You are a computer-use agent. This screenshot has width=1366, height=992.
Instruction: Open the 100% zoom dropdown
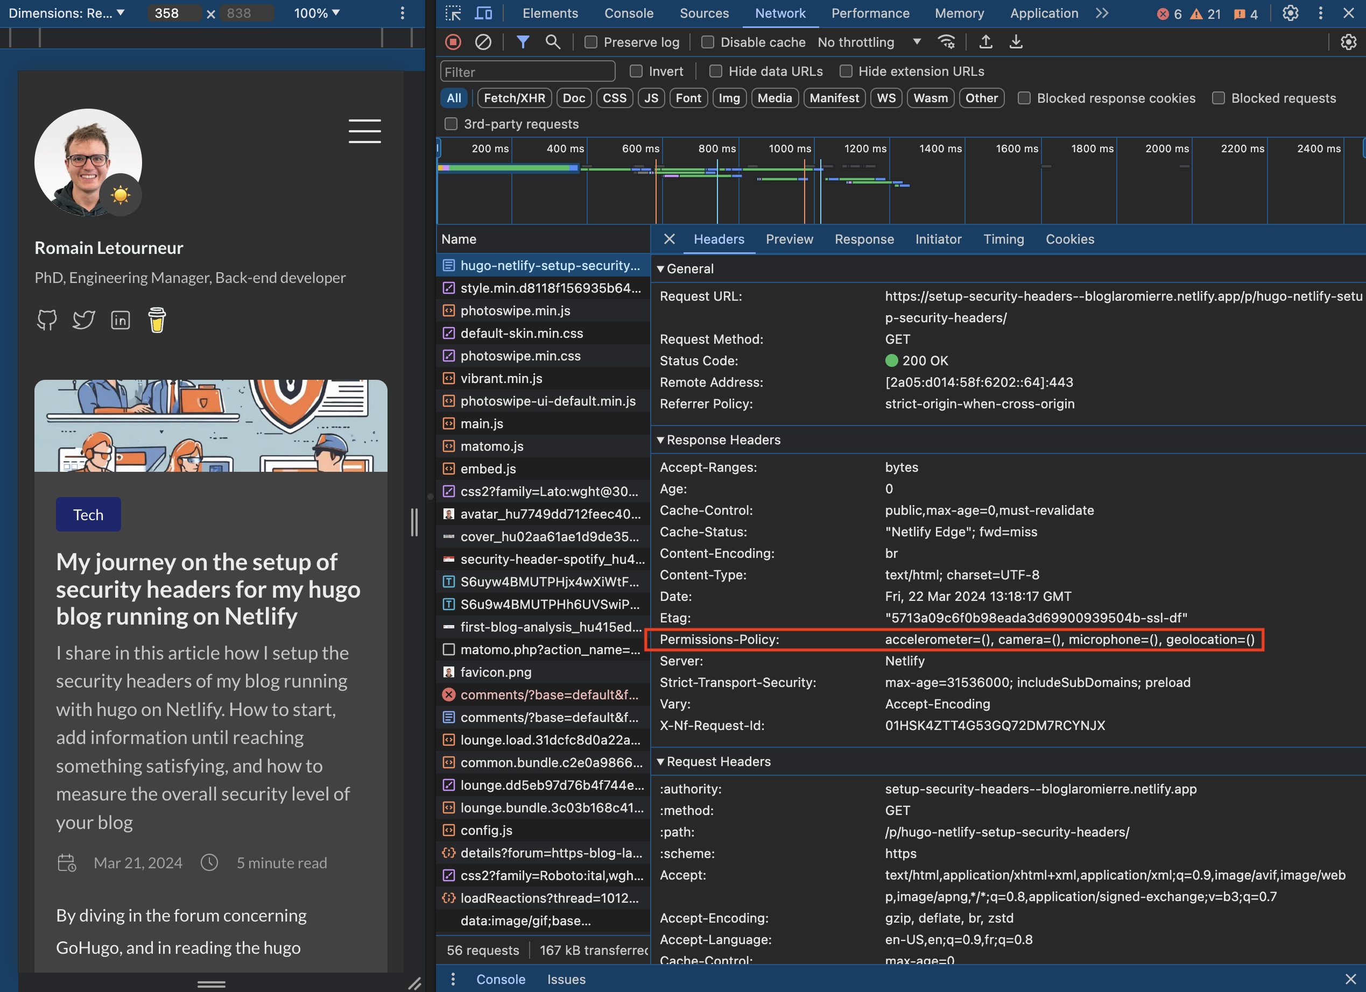[x=317, y=13]
